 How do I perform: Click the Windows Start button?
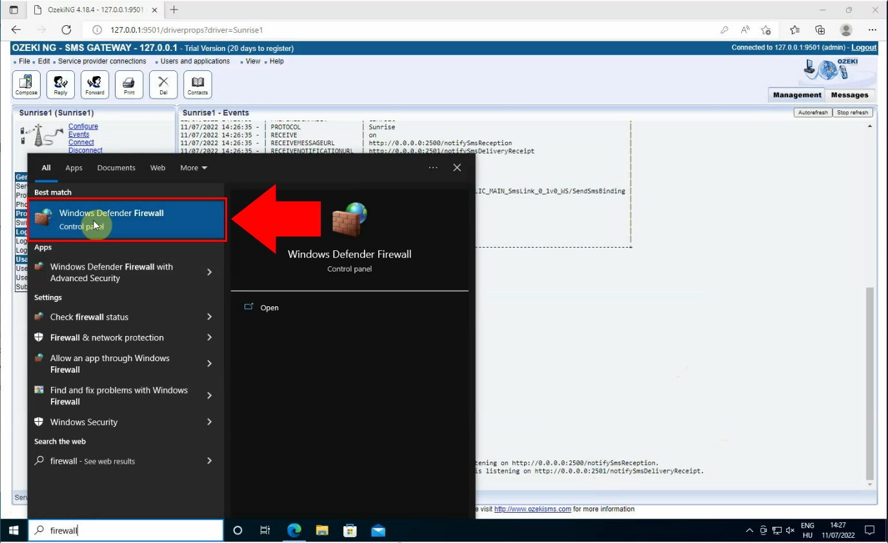(14, 530)
